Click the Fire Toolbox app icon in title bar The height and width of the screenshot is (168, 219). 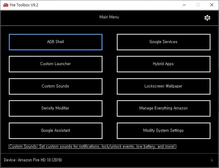tap(6, 5)
